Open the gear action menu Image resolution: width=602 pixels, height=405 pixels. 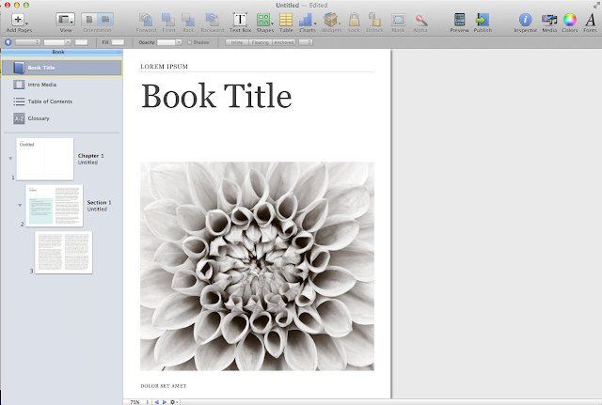173,402
